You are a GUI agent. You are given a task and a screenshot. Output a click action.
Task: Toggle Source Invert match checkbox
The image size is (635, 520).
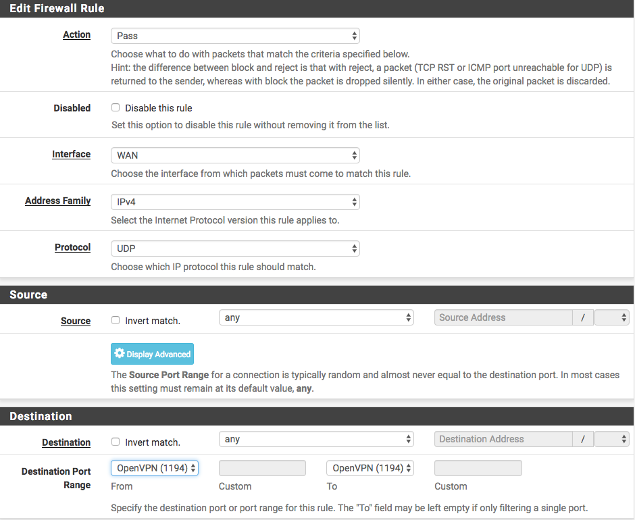click(x=116, y=321)
